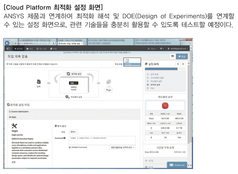
Task: Click the browser back arrow button
Action: pyautogui.click(x=7, y=43)
